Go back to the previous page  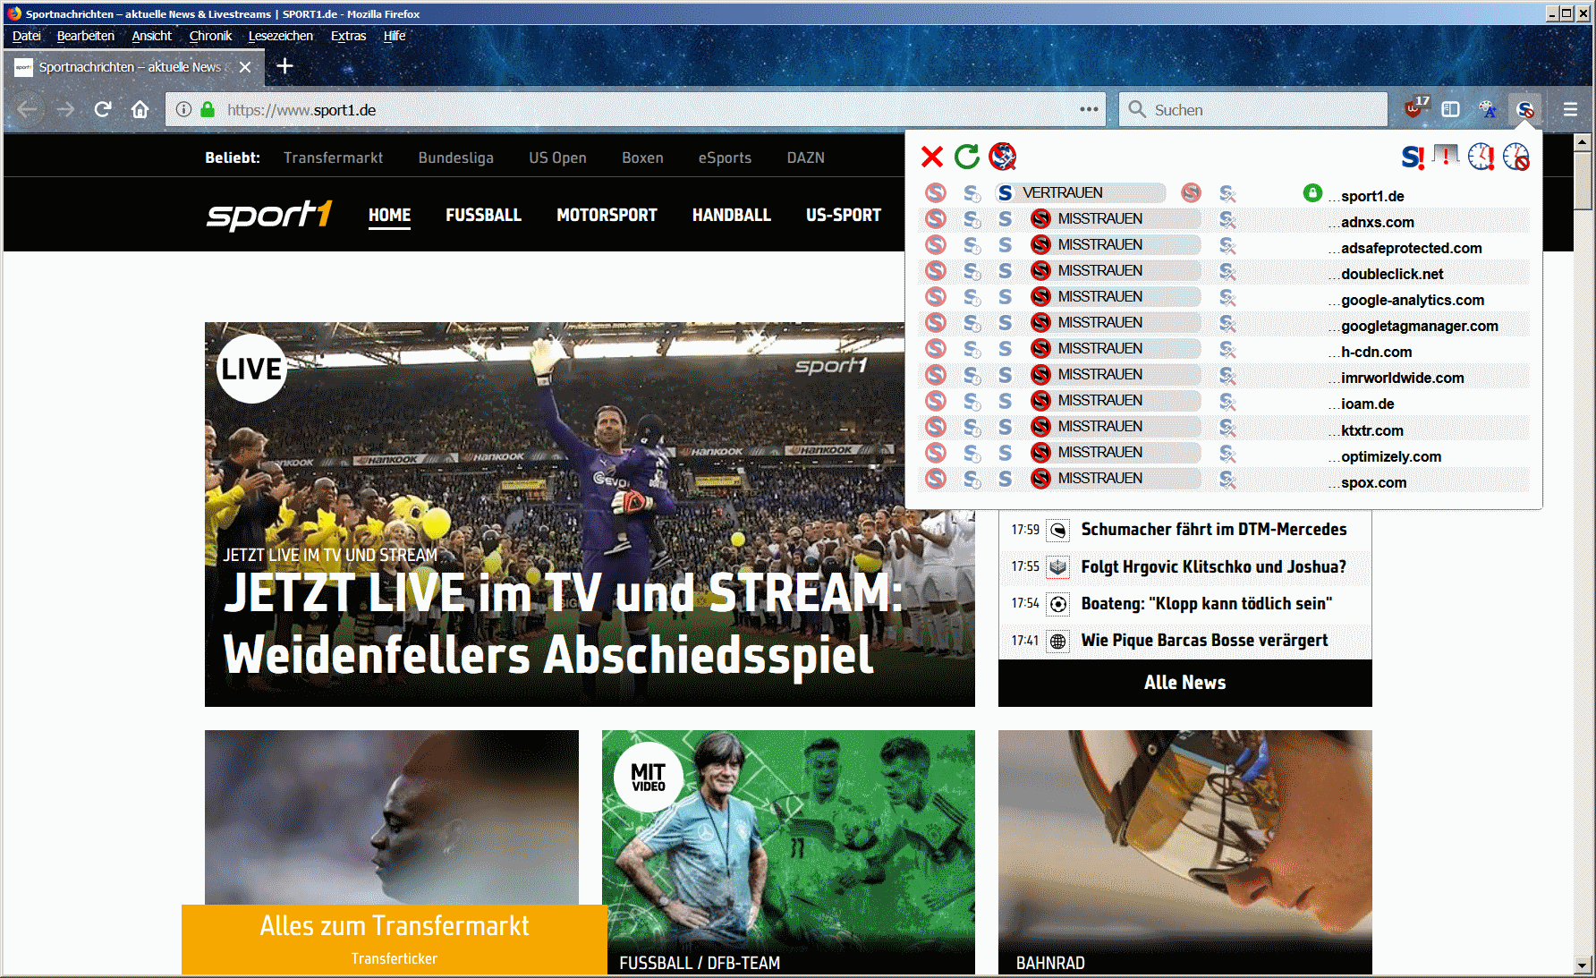click(28, 109)
